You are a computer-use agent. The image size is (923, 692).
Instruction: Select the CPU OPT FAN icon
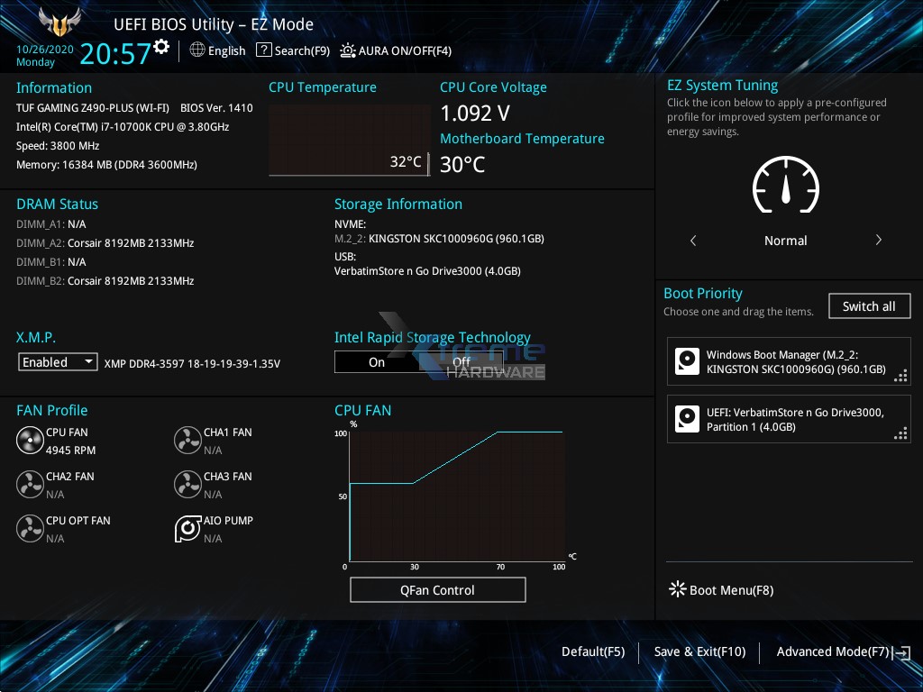click(x=28, y=529)
